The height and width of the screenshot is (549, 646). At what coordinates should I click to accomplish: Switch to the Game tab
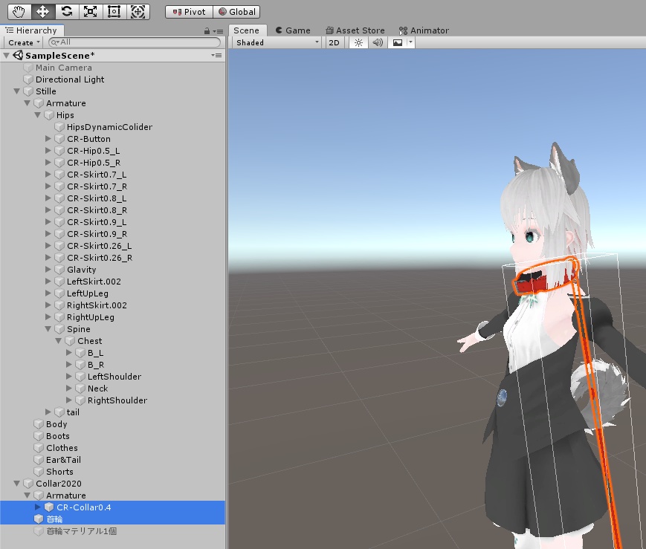[293, 30]
